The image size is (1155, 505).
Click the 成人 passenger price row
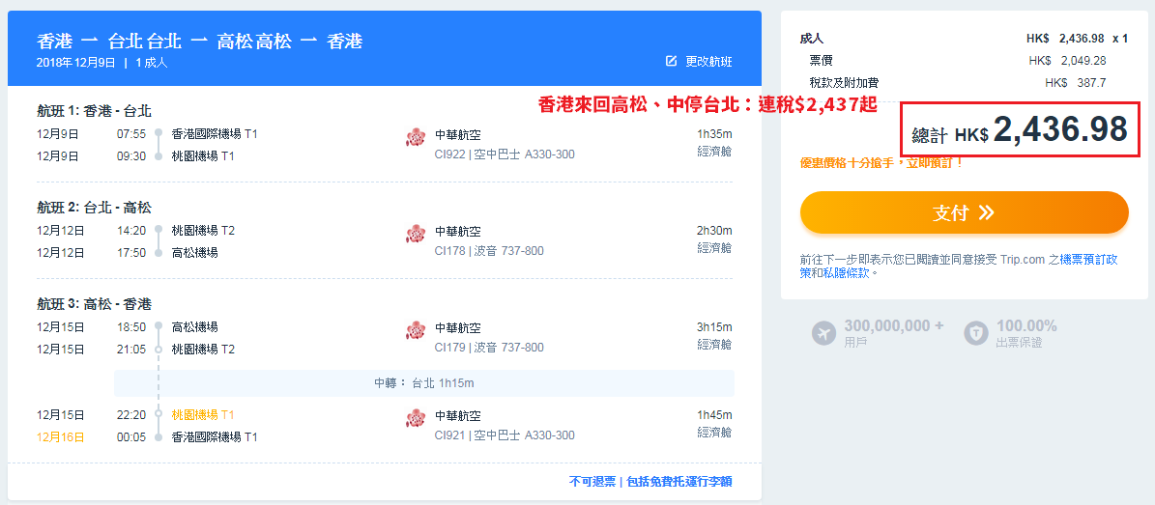964,39
